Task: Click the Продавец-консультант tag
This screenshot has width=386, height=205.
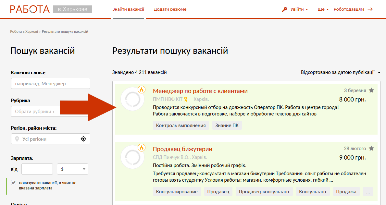Action: click(x=264, y=192)
